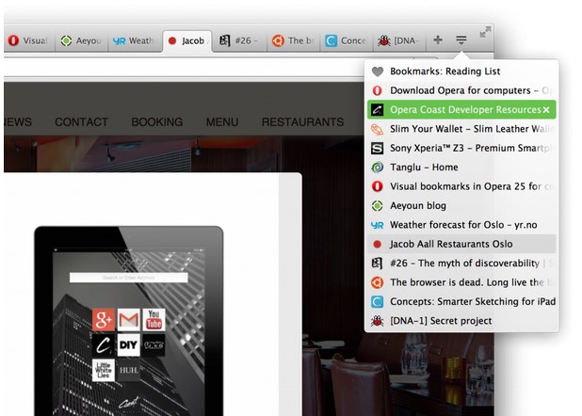Click Coast icon in highlighted green row
Viewport: 582px width, 416px height.
pos(377,110)
